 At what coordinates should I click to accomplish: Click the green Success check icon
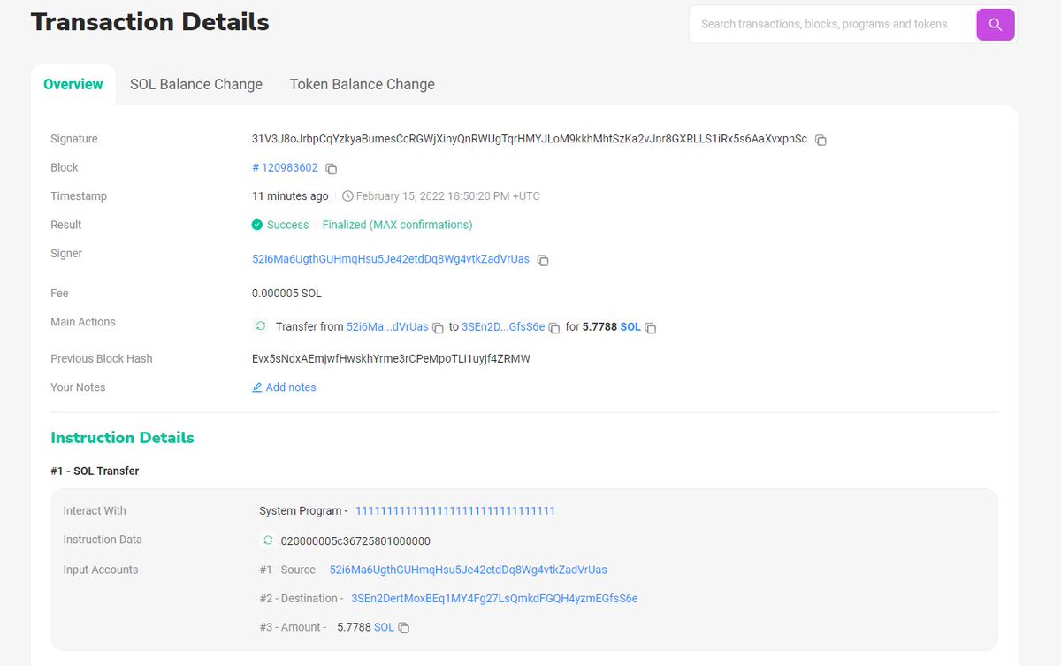coord(257,225)
